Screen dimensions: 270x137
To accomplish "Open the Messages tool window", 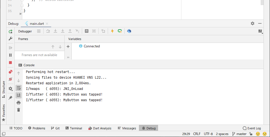I will click(127, 128).
